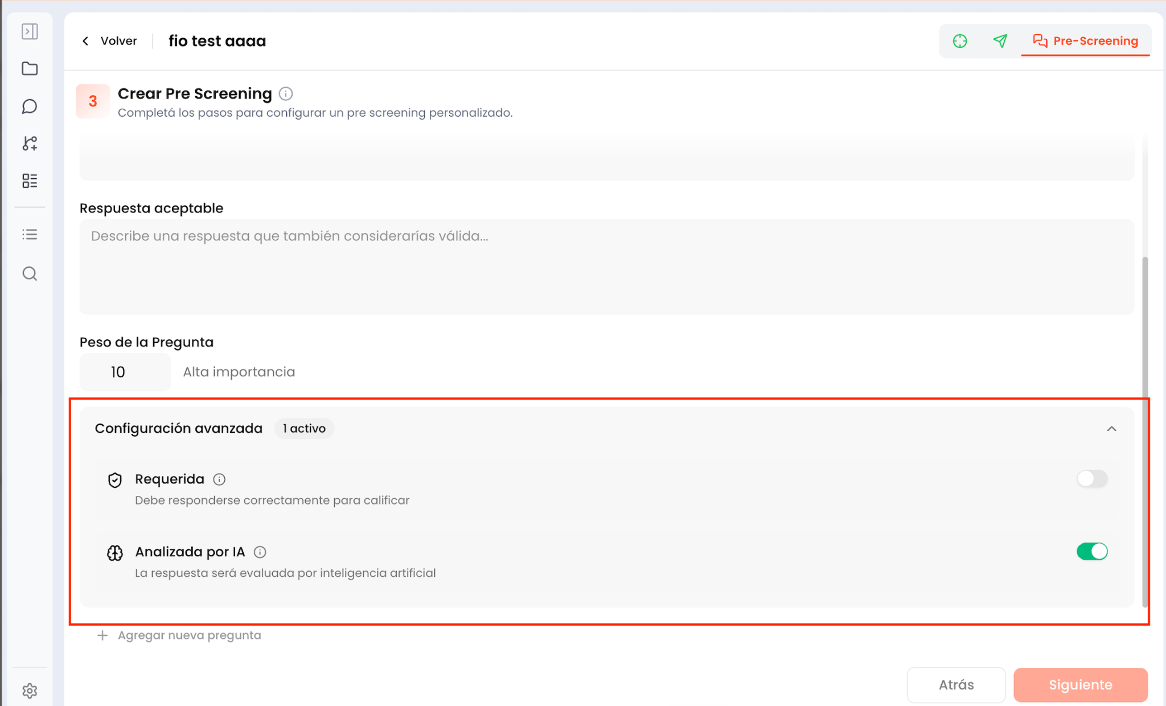Open the chat bubble icon in sidebar
This screenshot has width=1166, height=706.
[30, 106]
